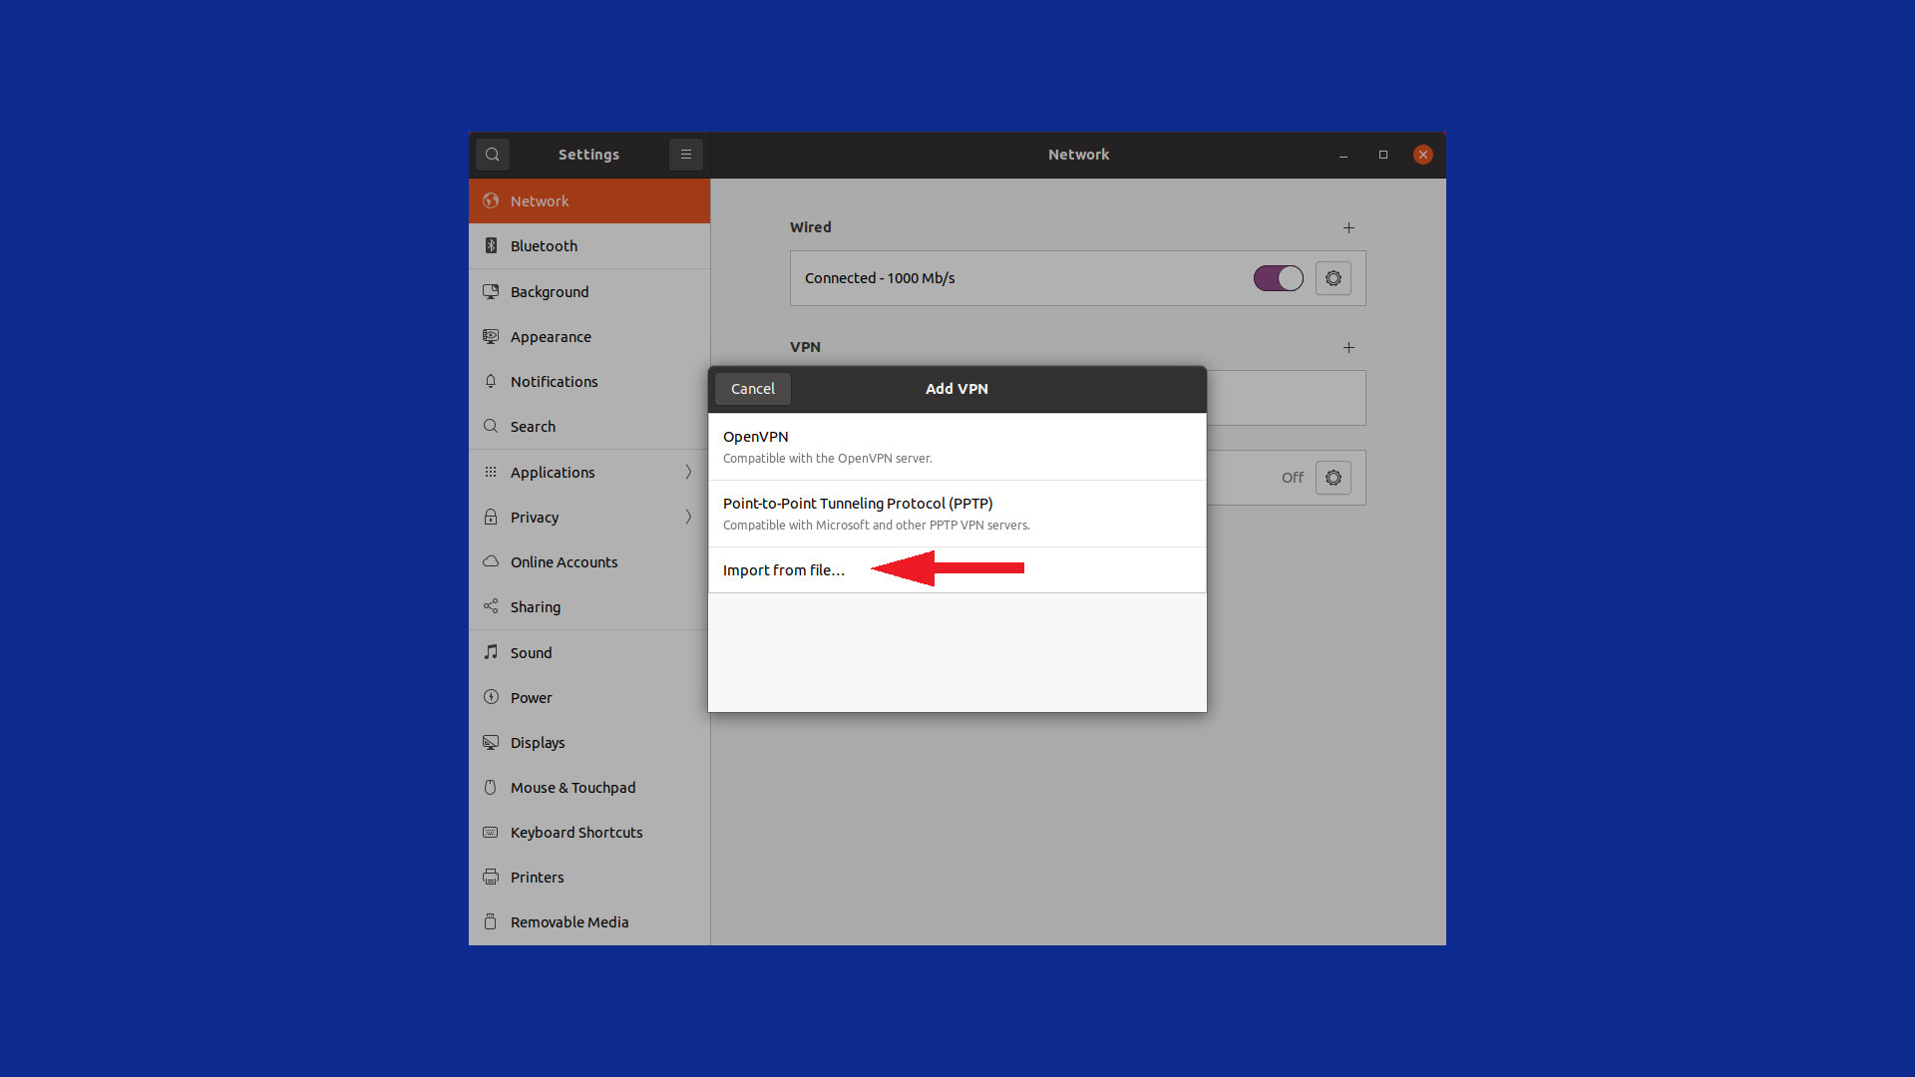Open Appearance settings panel
Image resolution: width=1915 pixels, height=1077 pixels.
[589, 336]
